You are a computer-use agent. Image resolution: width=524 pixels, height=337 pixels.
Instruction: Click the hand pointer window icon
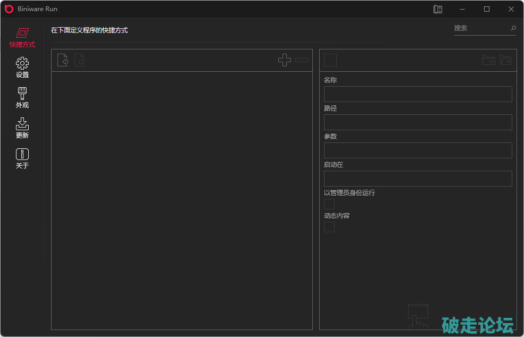click(418, 316)
